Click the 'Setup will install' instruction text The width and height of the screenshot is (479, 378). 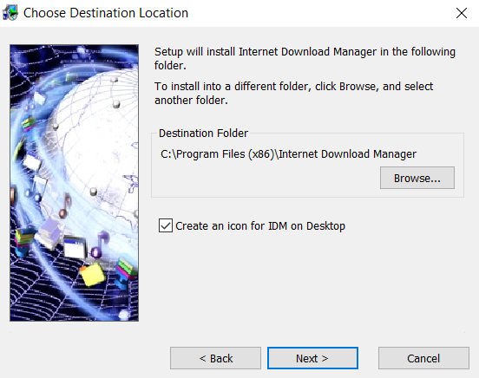click(x=305, y=58)
